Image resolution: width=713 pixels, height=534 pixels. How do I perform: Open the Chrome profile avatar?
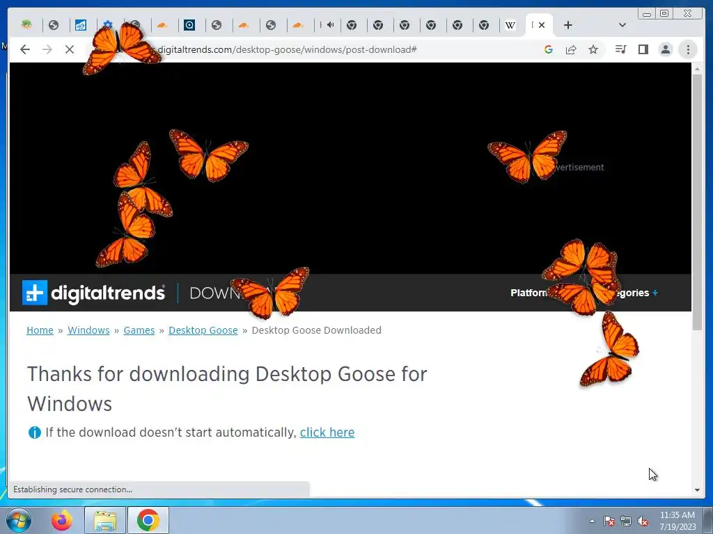pos(665,49)
